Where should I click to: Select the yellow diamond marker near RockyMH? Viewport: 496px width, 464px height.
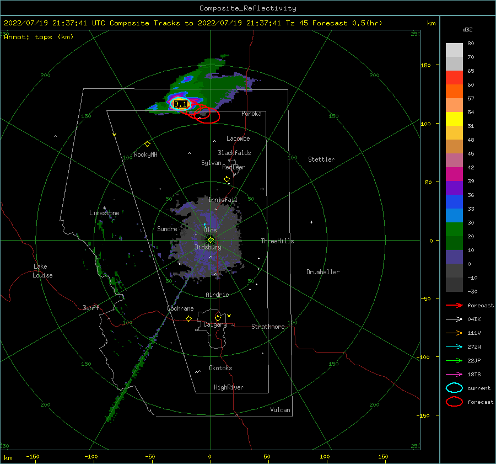(x=147, y=144)
